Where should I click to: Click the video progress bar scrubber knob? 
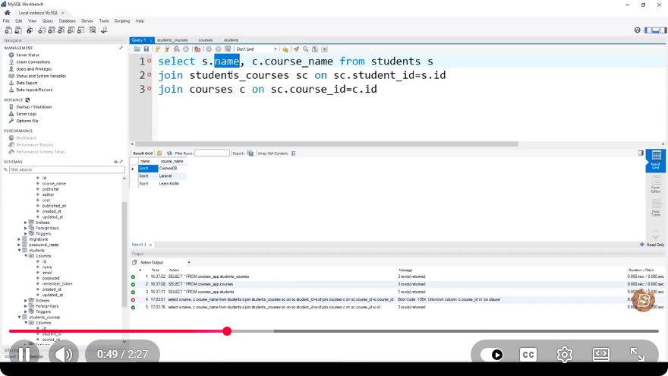(x=227, y=331)
